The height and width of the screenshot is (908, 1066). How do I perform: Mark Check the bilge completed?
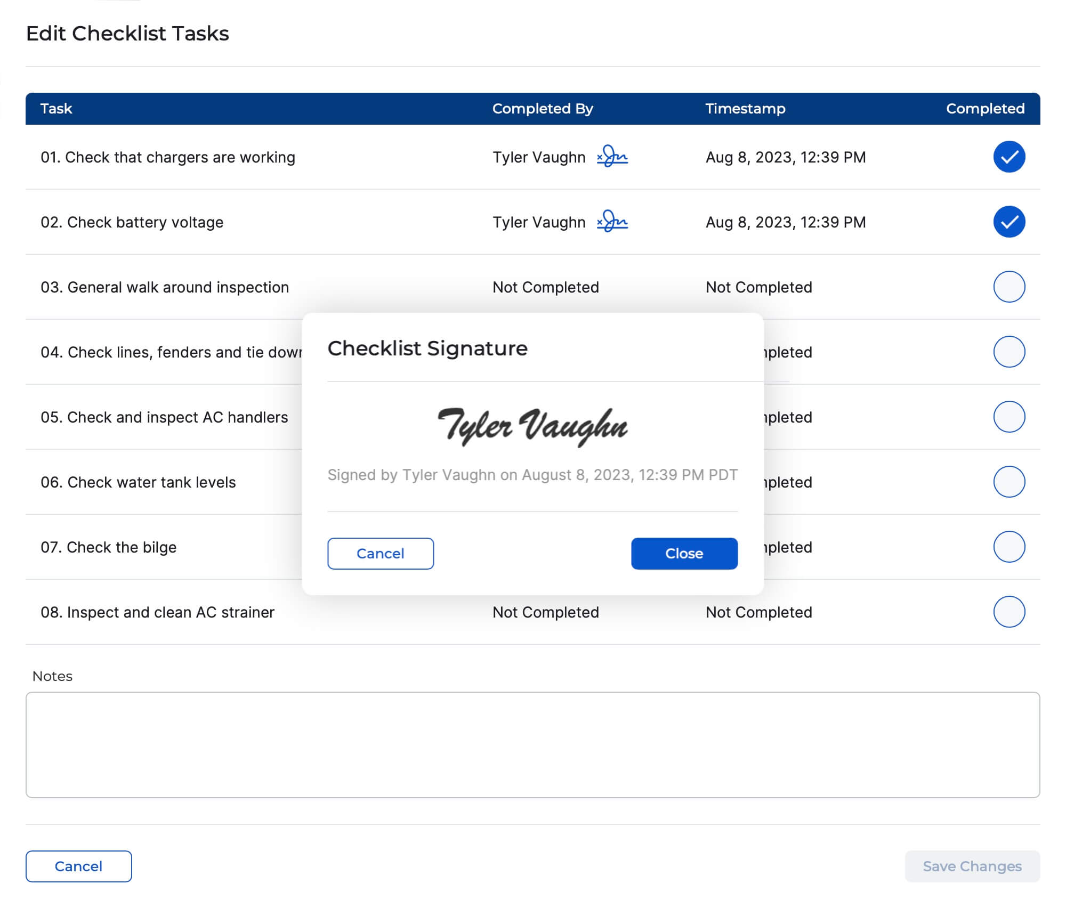click(x=1008, y=547)
